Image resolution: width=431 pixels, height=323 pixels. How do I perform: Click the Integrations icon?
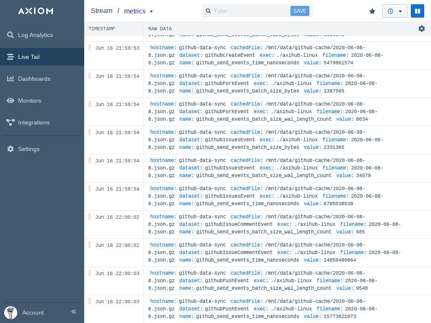click(x=11, y=122)
